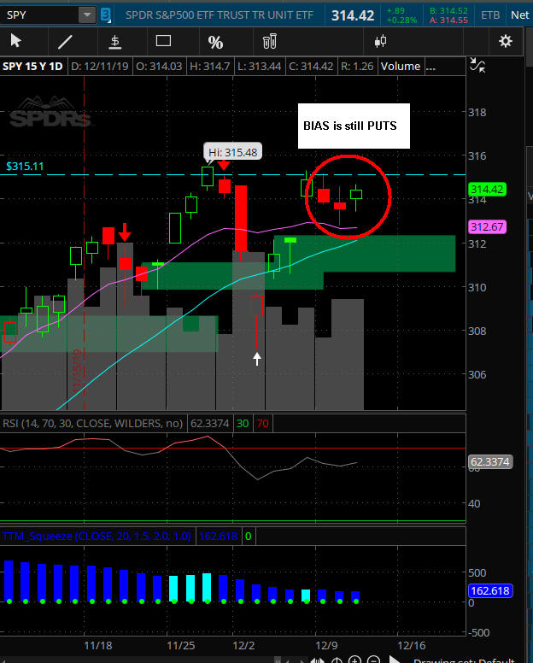The height and width of the screenshot is (663, 533).
Task: Open the Studies test-tube icon
Action: (x=270, y=41)
